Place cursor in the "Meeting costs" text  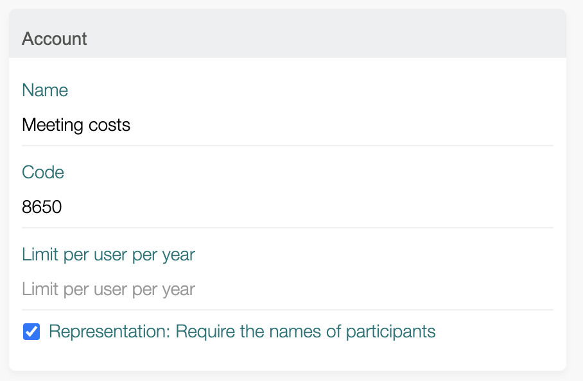pos(76,124)
